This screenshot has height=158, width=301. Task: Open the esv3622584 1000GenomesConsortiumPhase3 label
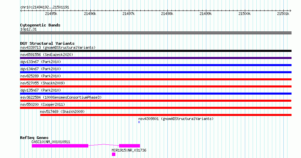[61, 97]
